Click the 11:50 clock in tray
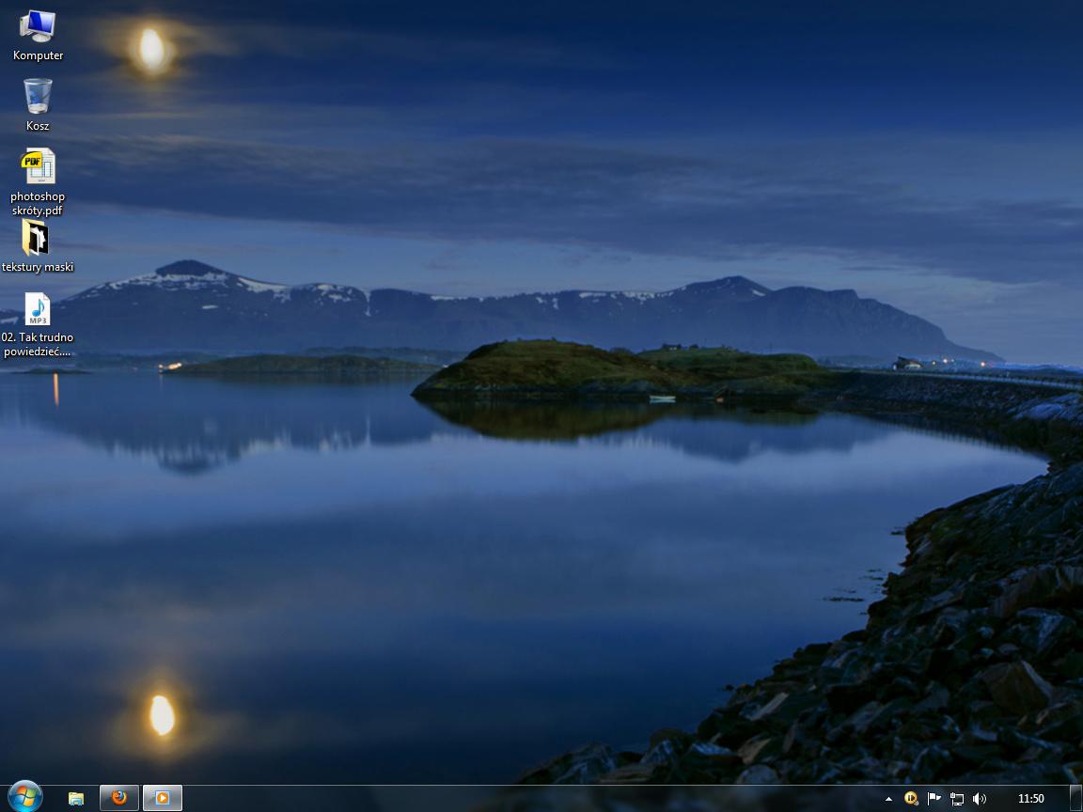 (x=1030, y=798)
